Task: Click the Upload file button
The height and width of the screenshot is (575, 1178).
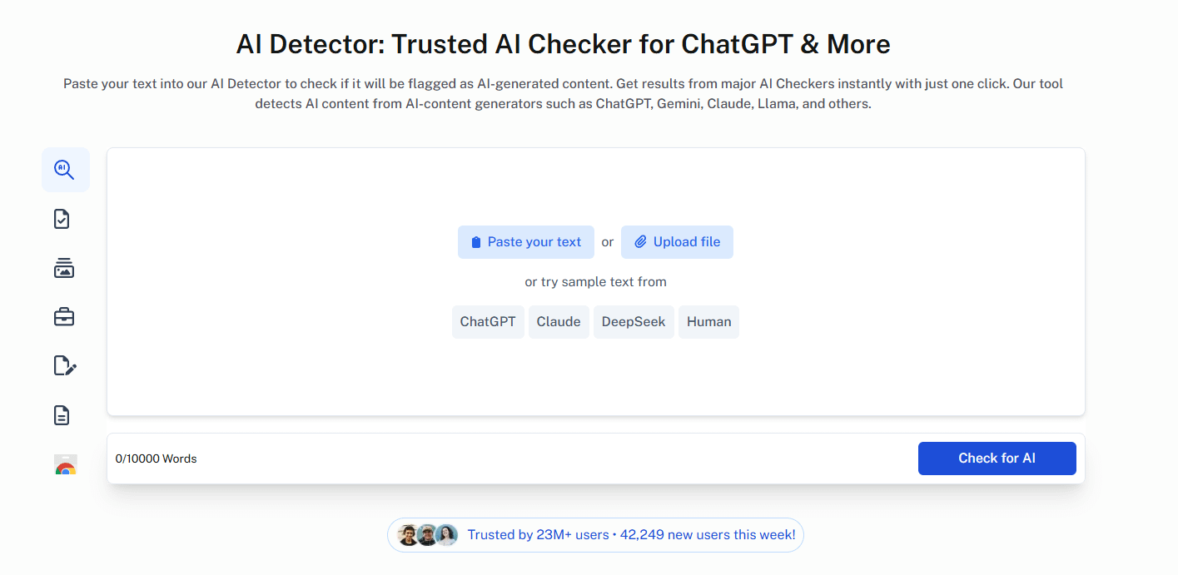Action: point(677,242)
